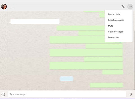135x99 pixels.
Task: Select Delete chat entry
Action: click(x=113, y=37)
